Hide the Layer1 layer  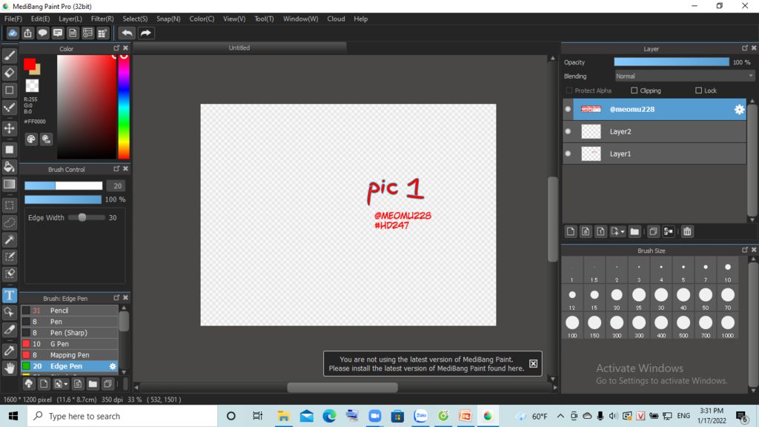tap(569, 153)
